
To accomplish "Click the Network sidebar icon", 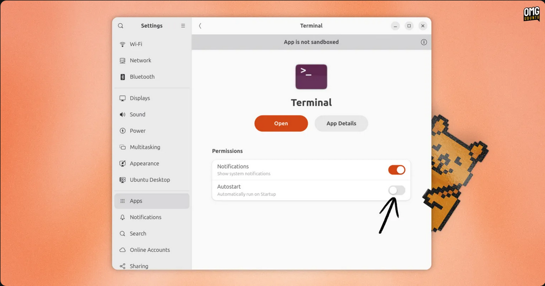I will click(123, 60).
